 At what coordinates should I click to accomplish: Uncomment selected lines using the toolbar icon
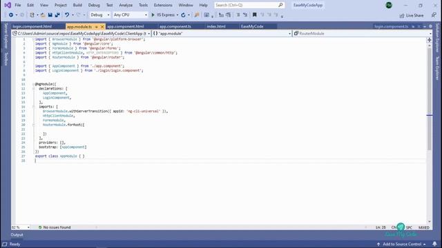[x=245, y=15]
